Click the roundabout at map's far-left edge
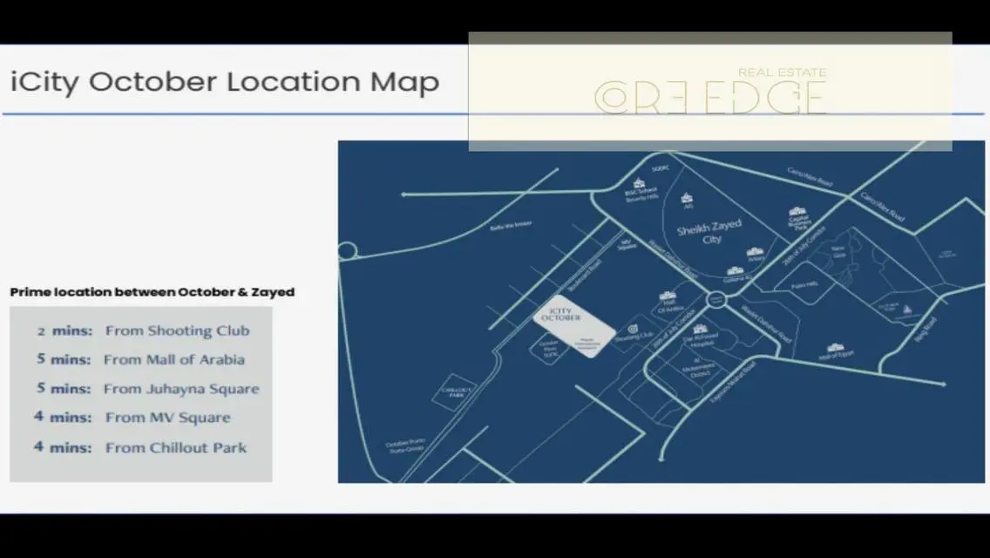 (x=347, y=251)
